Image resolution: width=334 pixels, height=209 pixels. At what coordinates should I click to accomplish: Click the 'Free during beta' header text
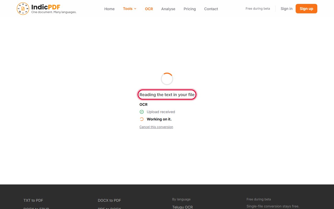pyautogui.click(x=258, y=9)
